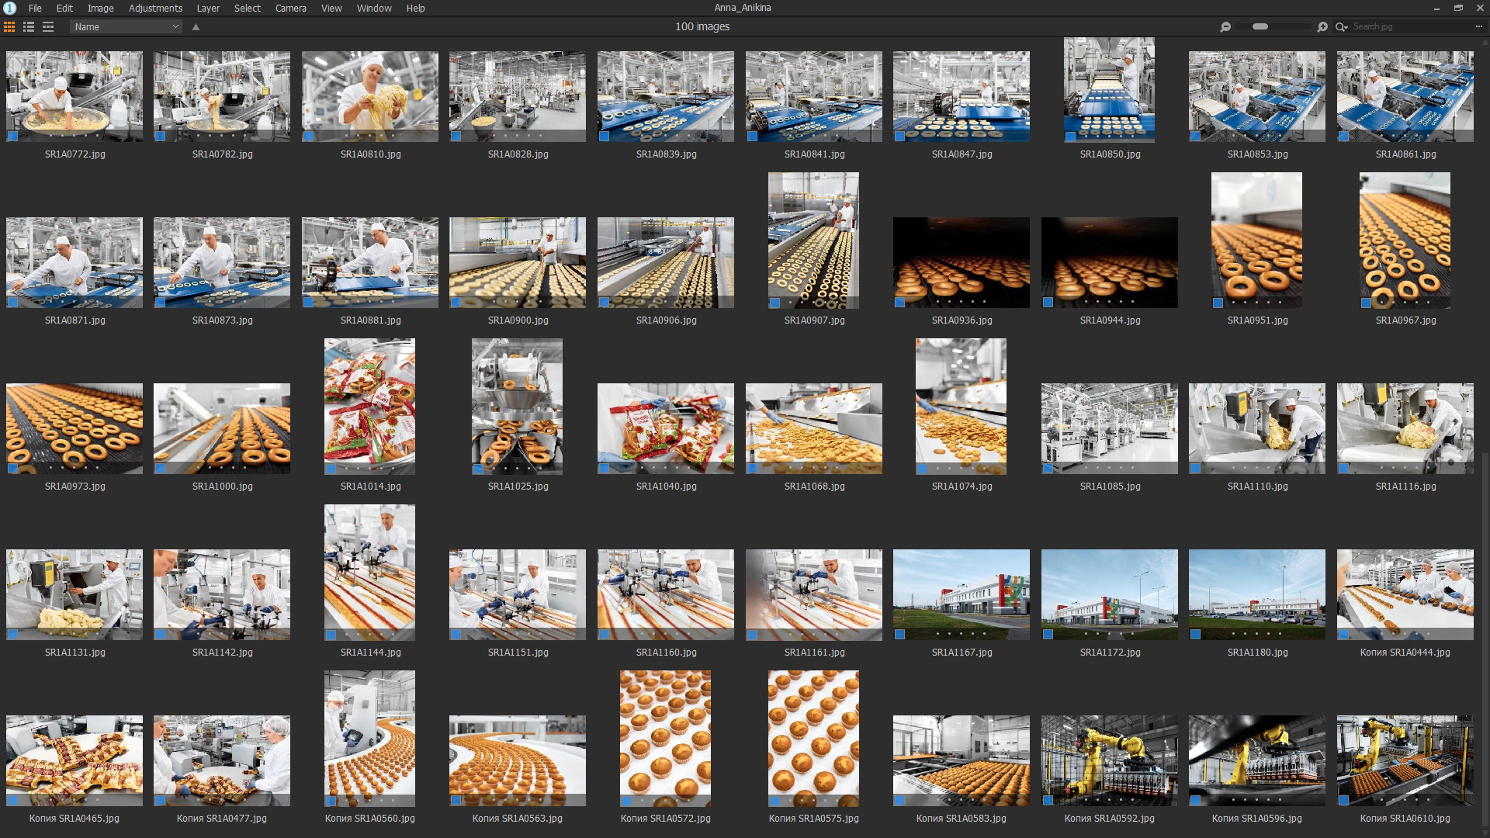Click the zoom in thumbnails magnifier
The image size is (1490, 838).
1322,26
